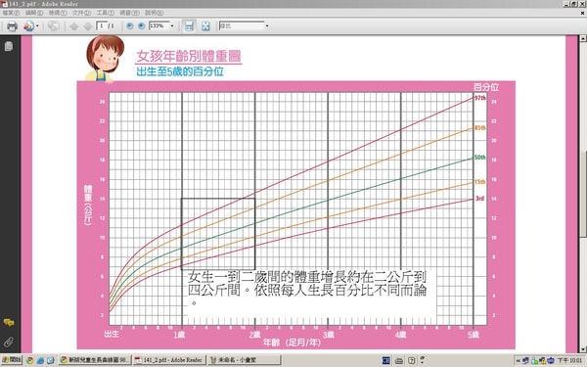Screen dimensions: 587x367
Task: Open the collaboration tool dropdown arrow
Action: coord(37,26)
